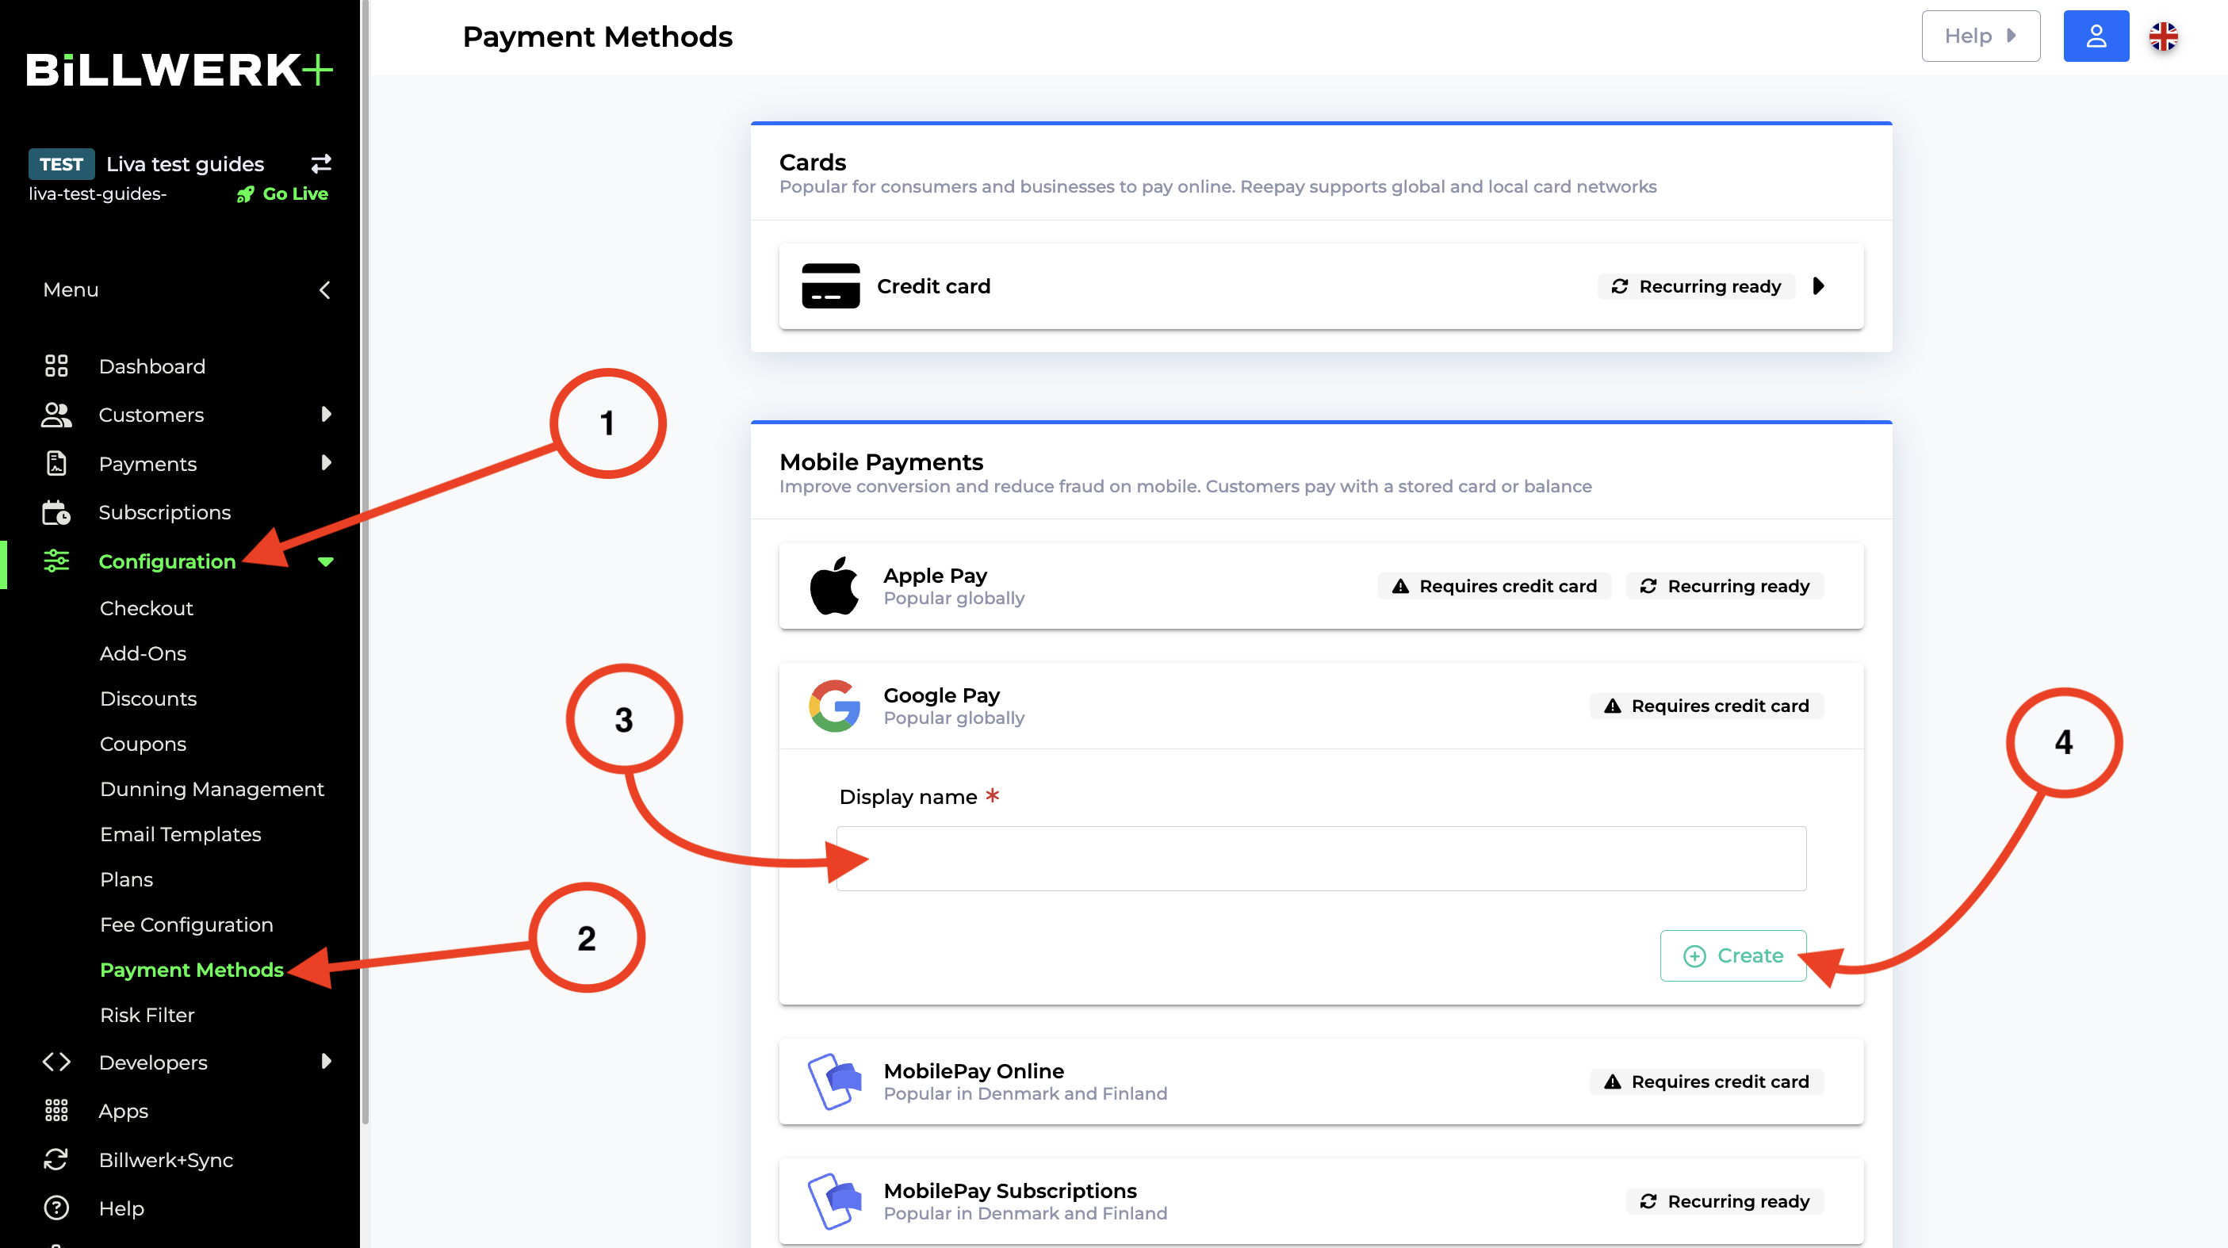Focus the Display name input field
Viewport: 2228px width, 1248px height.
point(1321,858)
